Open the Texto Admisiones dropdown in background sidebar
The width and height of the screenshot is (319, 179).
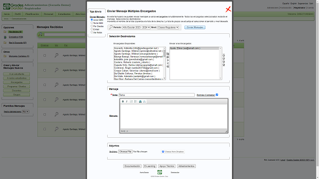[x=25, y=111]
